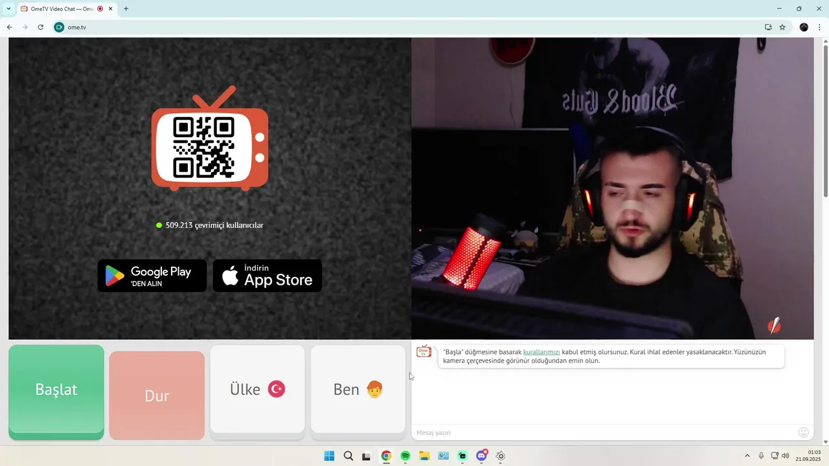Open the Windows Start menu
The height and width of the screenshot is (466, 829).
click(x=329, y=456)
